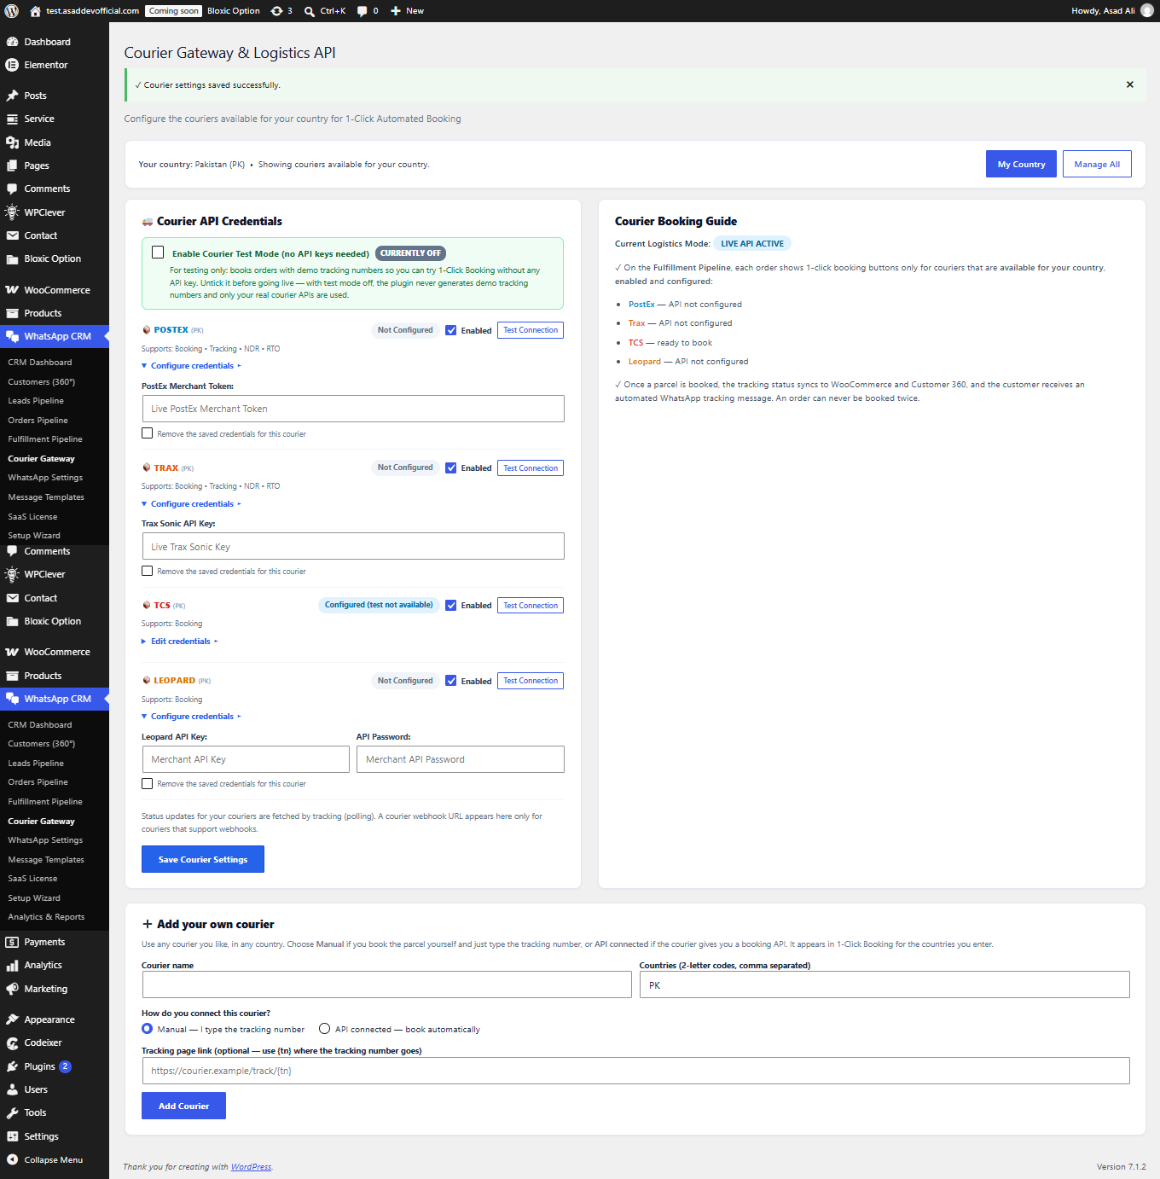Screen dimensions: 1160x1179
Task: Open Asad Ali user avatar
Action: point(1147,11)
